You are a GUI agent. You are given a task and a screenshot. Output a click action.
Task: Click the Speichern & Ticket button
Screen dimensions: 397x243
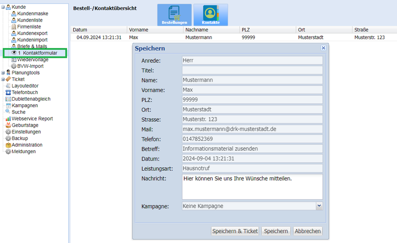pyautogui.click(x=235, y=231)
